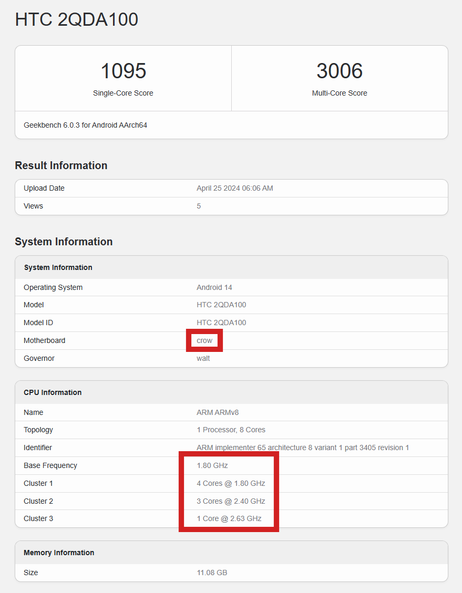Select the Geekbench 6.0.3 for Android text
The width and height of the screenshot is (462, 593).
(x=85, y=125)
